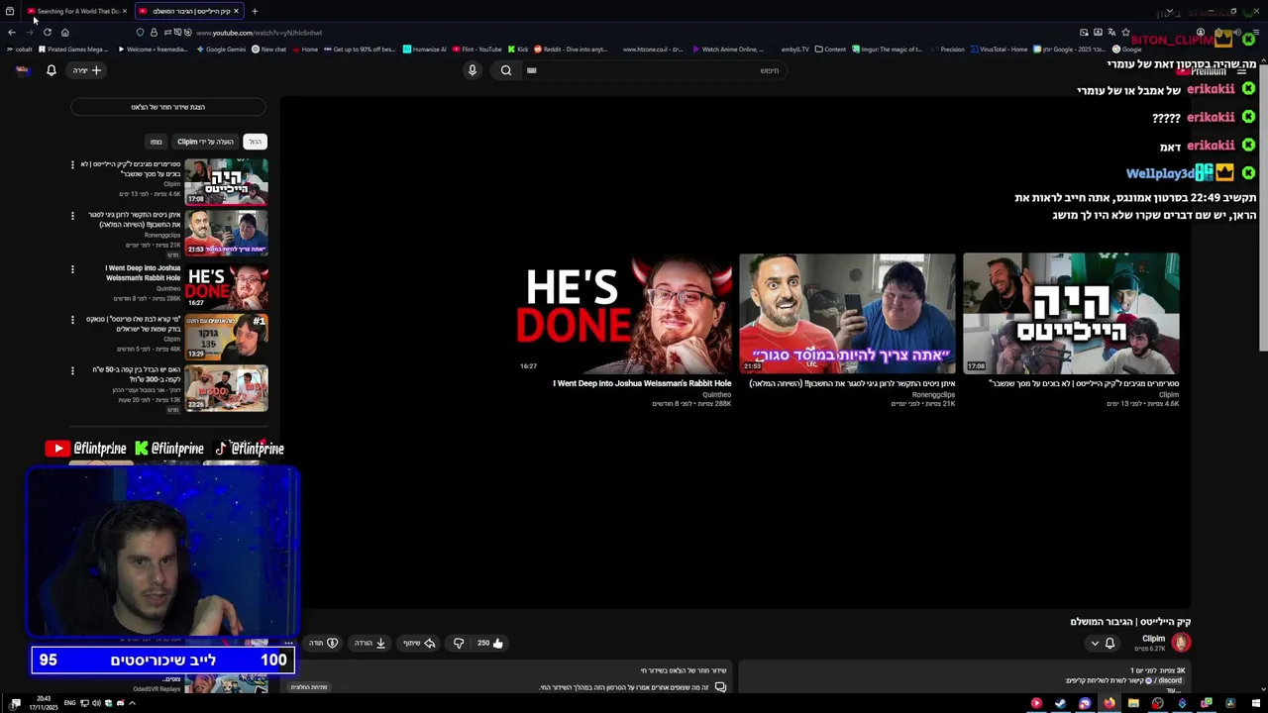The height and width of the screenshot is (713, 1268).
Task: Open the HE'S DONE sidebar thumbnail
Action: (x=226, y=285)
